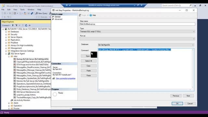Open the File menu

pos(3,9)
